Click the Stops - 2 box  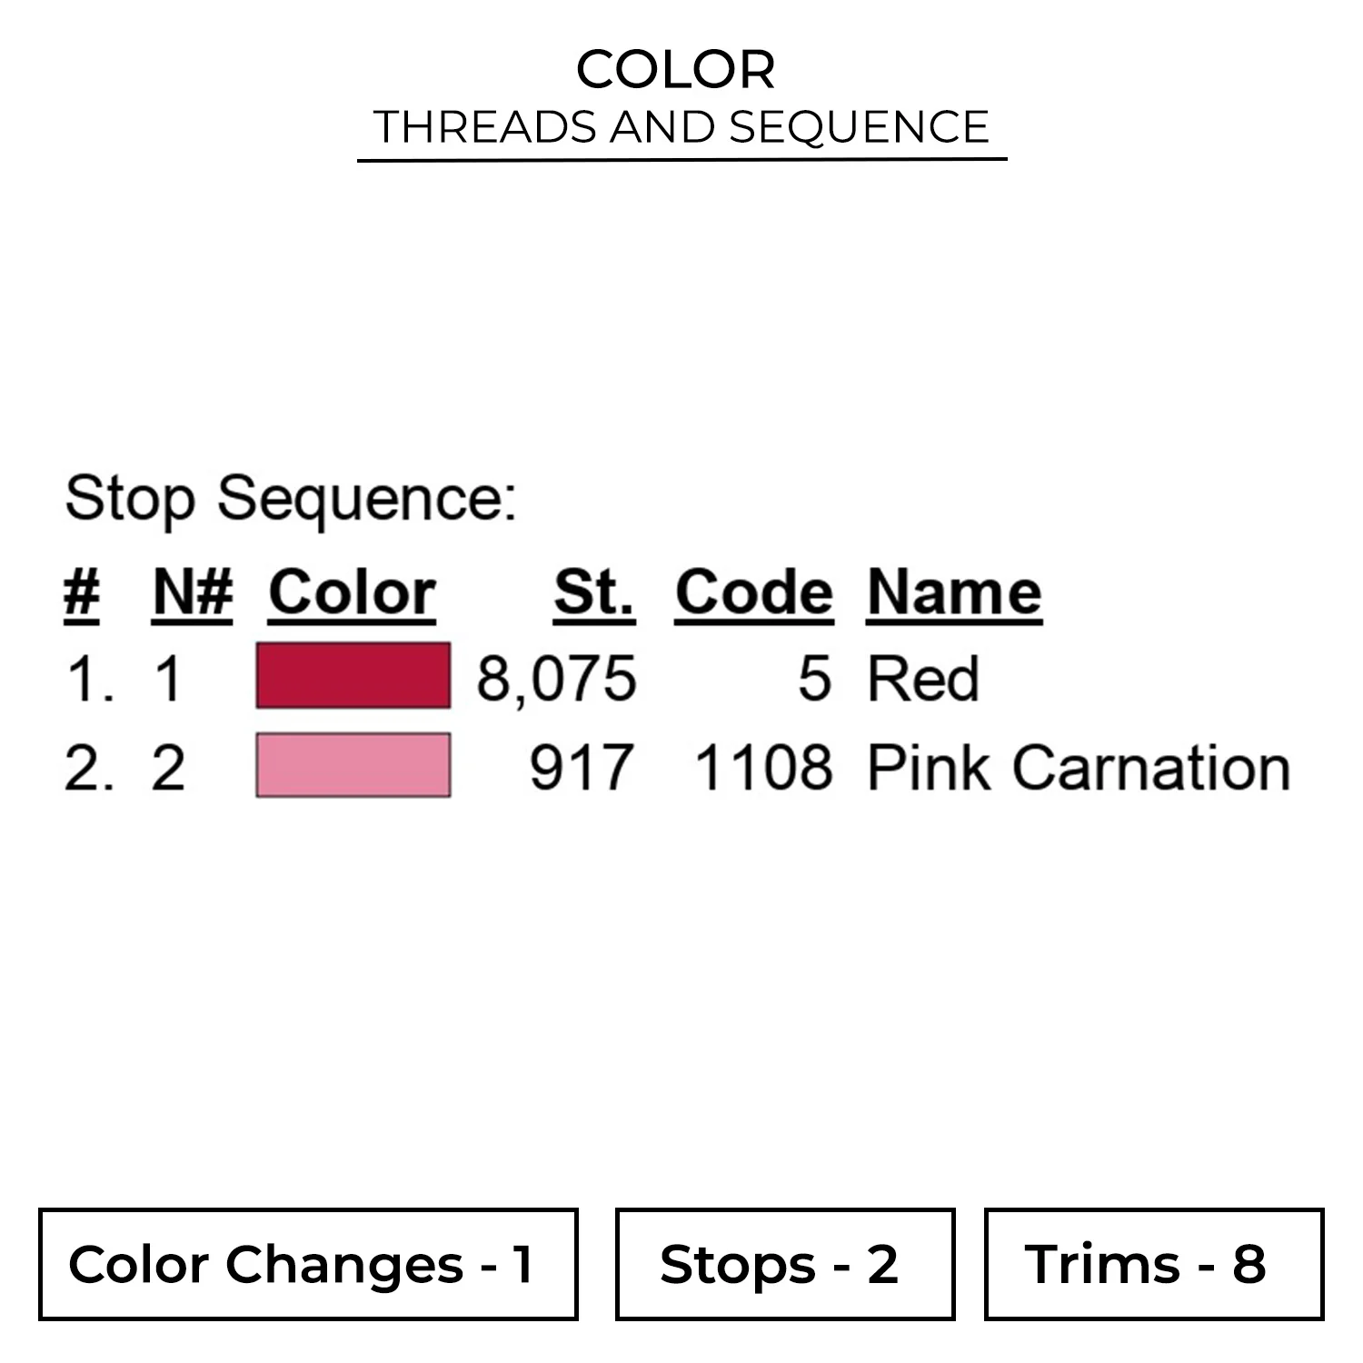coord(784,1264)
